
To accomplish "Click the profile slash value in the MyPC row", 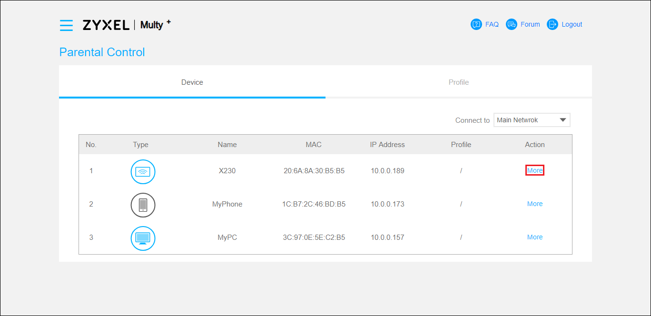I will pyautogui.click(x=461, y=237).
